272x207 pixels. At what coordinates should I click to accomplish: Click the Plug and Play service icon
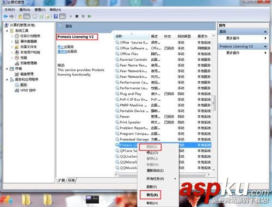[117, 94]
